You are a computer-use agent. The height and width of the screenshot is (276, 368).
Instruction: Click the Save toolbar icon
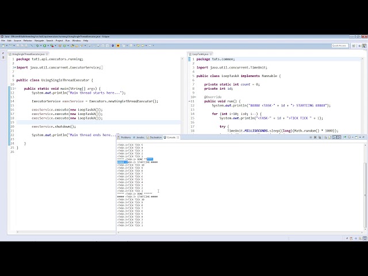[18, 46]
